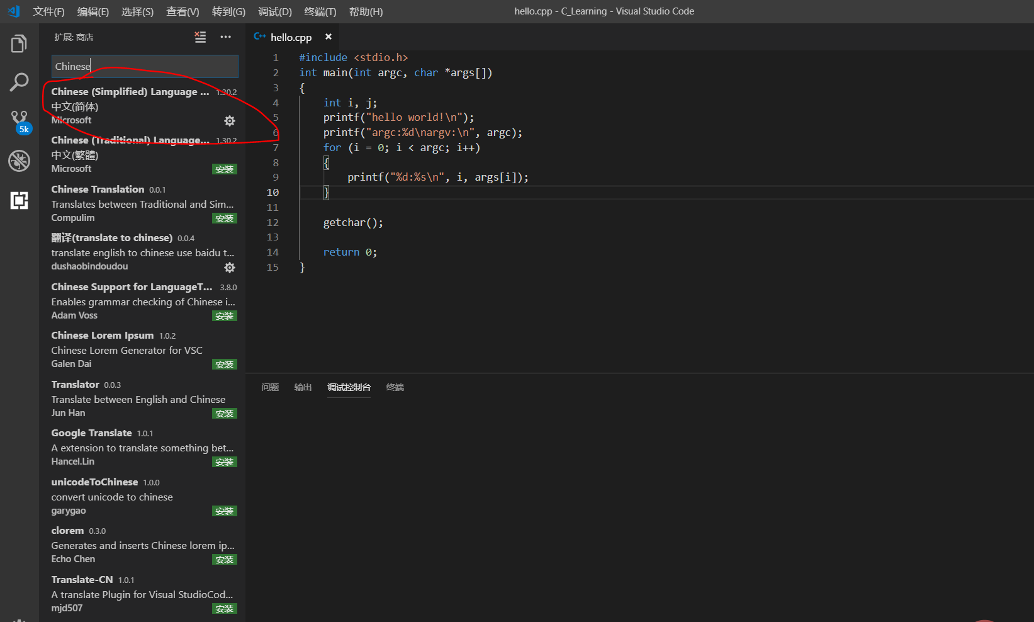1034x622 pixels.
Task: Open the Extensions view in activity bar
Action: (x=19, y=200)
